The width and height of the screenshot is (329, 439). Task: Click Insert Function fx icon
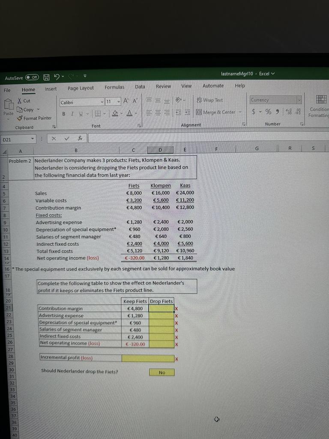80,138
